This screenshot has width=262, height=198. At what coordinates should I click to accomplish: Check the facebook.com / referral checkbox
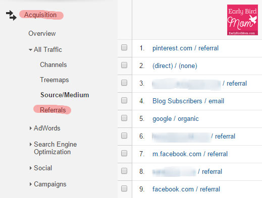click(x=124, y=188)
